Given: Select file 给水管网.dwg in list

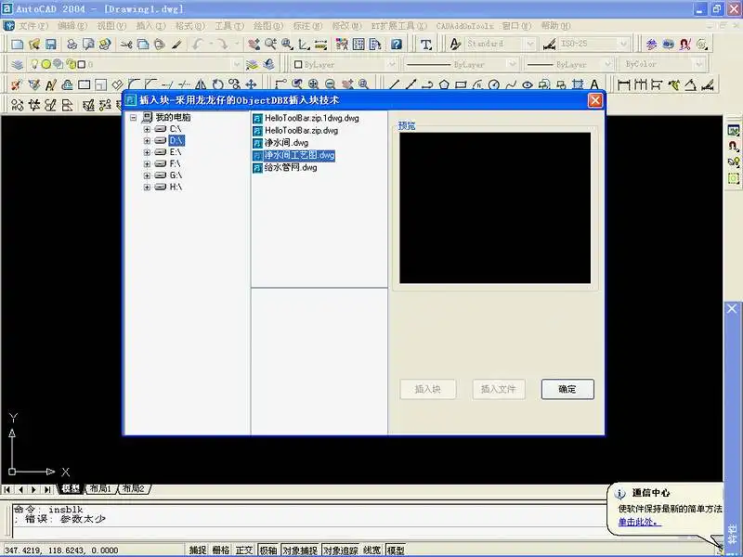Looking at the screenshot, I should pyautogui.click(x=285, y=168).
